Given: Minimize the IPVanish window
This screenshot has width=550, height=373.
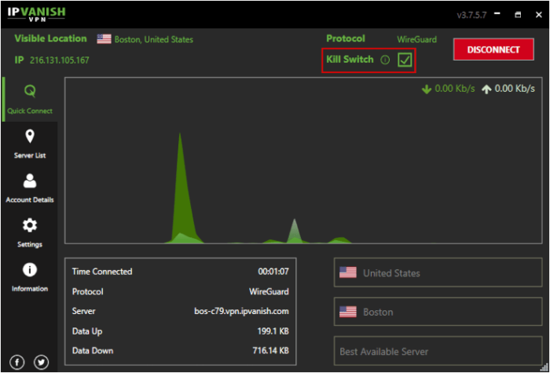Looking at the screenshot, I should click(497, 14).
